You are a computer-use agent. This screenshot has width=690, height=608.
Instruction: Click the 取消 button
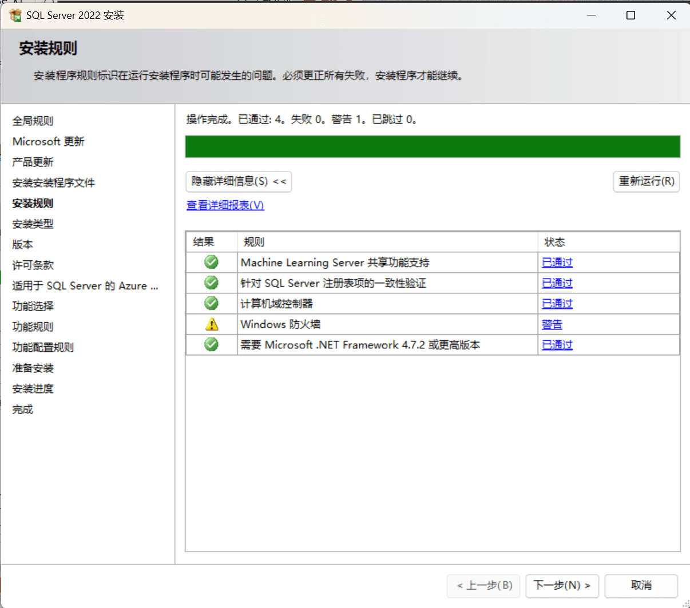[x=641, y=586]
